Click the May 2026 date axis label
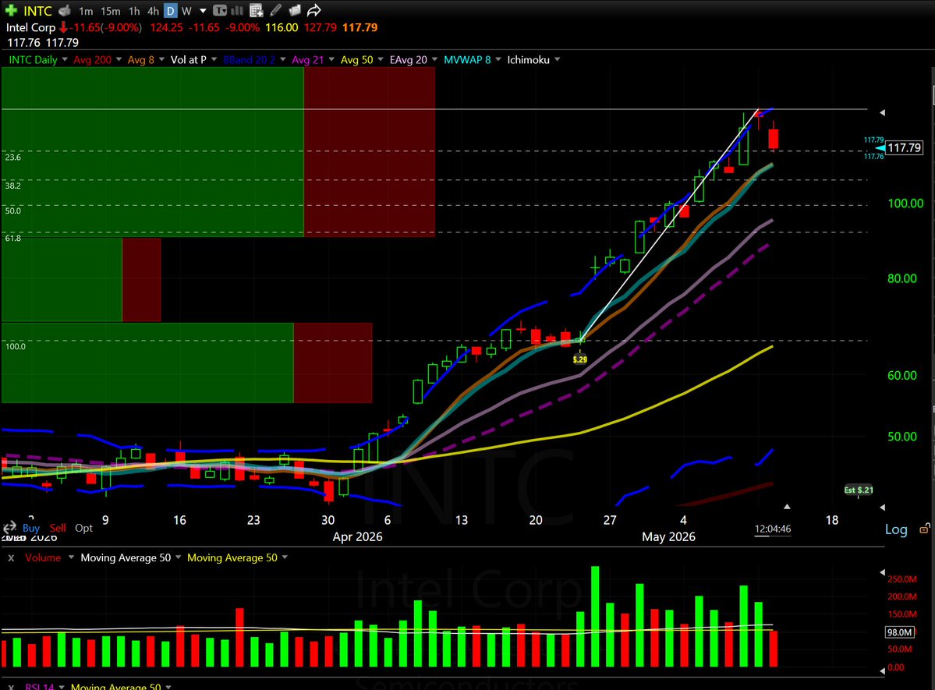 [x=668, y=536]
